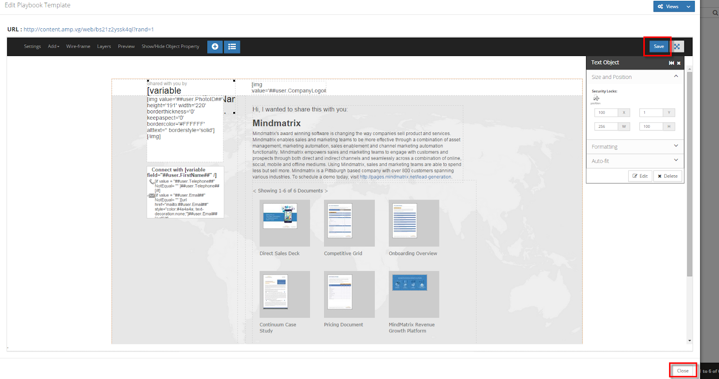The height and width of the screenshot is (379, 719).
Task: Save the playbook template
Action: click(659, 47)
